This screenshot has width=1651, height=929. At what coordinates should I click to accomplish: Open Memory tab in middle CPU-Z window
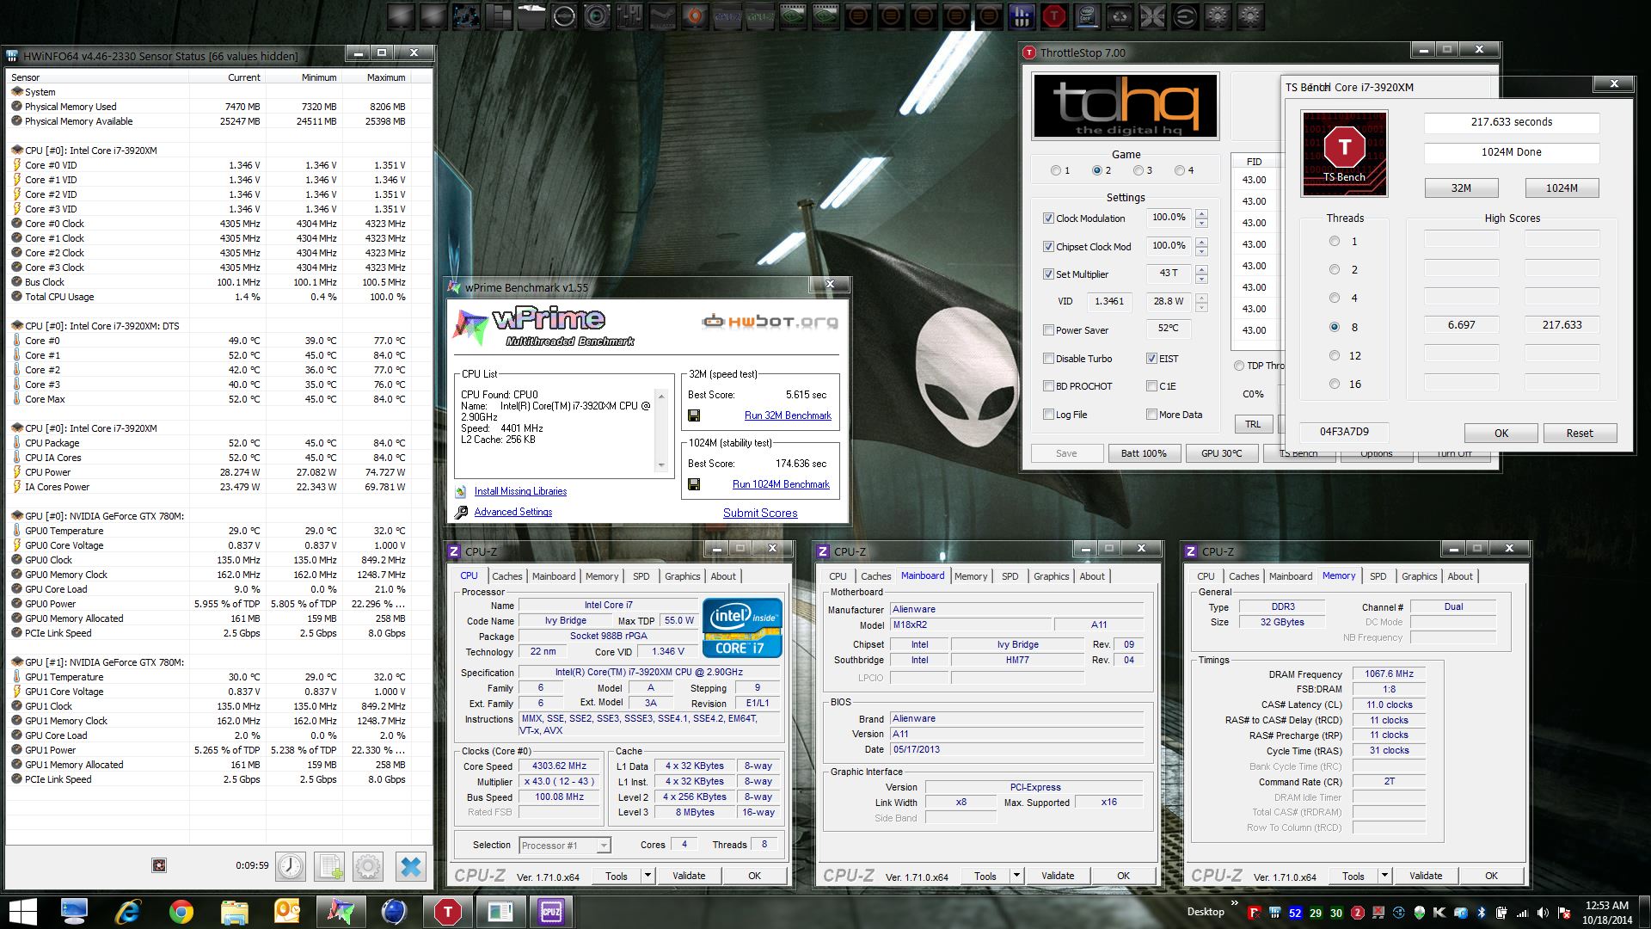[x=971, y=576]
